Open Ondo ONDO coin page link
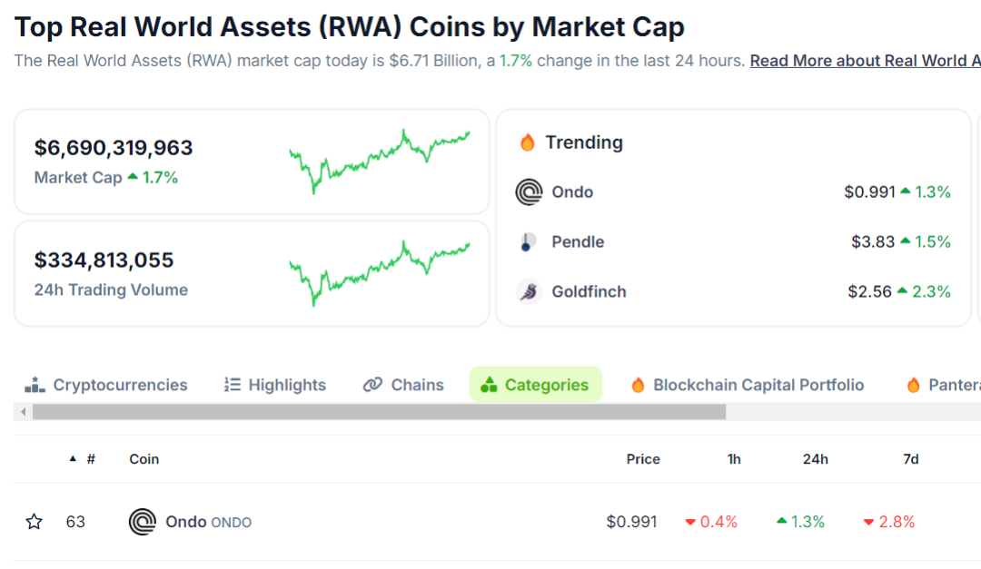Viewport: 981px width, 569px height. point(208,522)
